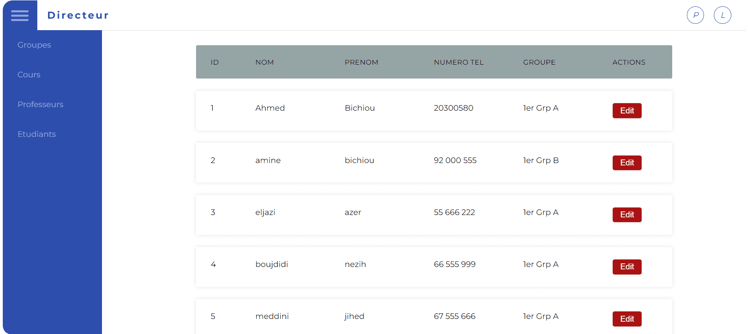Select the name Ahmed
Screen dimensions: 748x334
(270, 108)
